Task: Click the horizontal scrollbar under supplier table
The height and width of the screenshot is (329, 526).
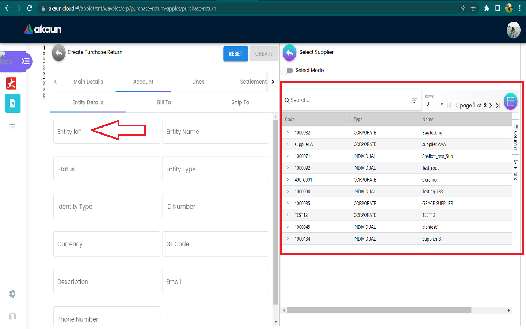Action: click(x=378, y=310)
